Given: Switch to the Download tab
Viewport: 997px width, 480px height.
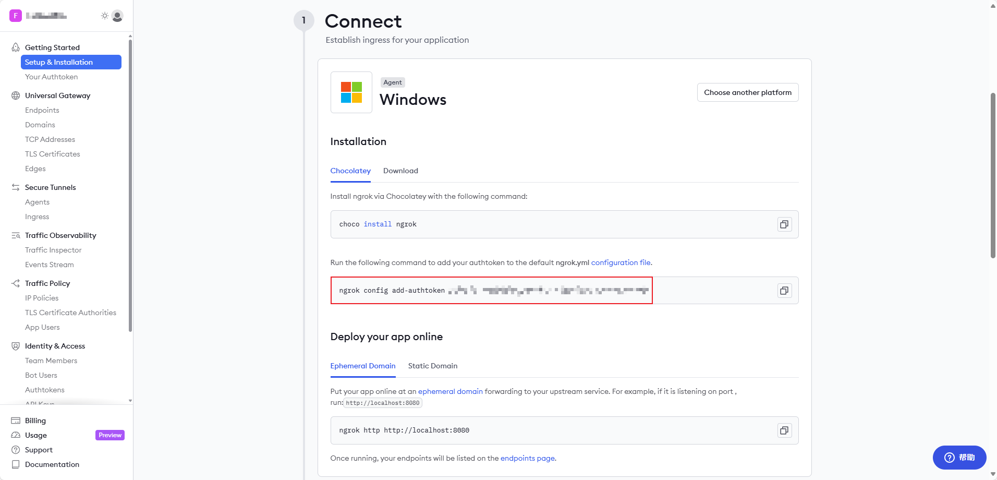Looking at the screenshot, I should point(400,171).
